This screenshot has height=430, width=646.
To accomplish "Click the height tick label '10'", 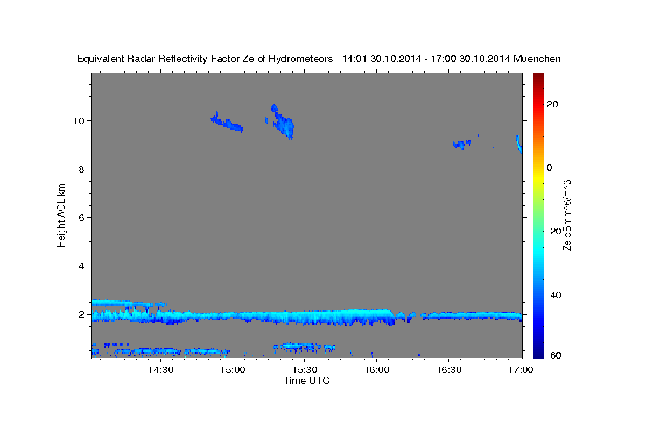I will (80, 120).
